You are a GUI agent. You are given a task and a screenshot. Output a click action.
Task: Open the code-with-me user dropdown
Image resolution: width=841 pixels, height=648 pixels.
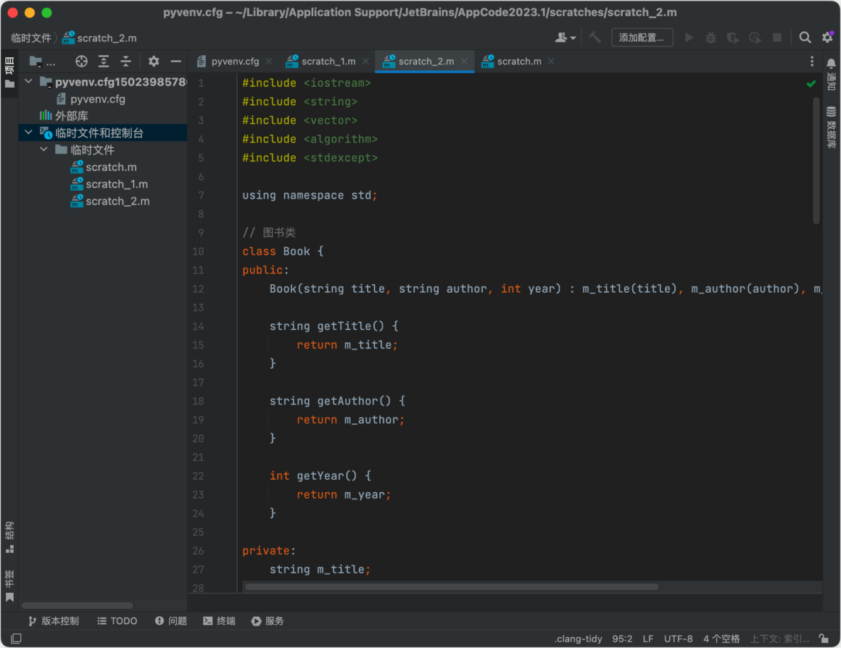565,38
